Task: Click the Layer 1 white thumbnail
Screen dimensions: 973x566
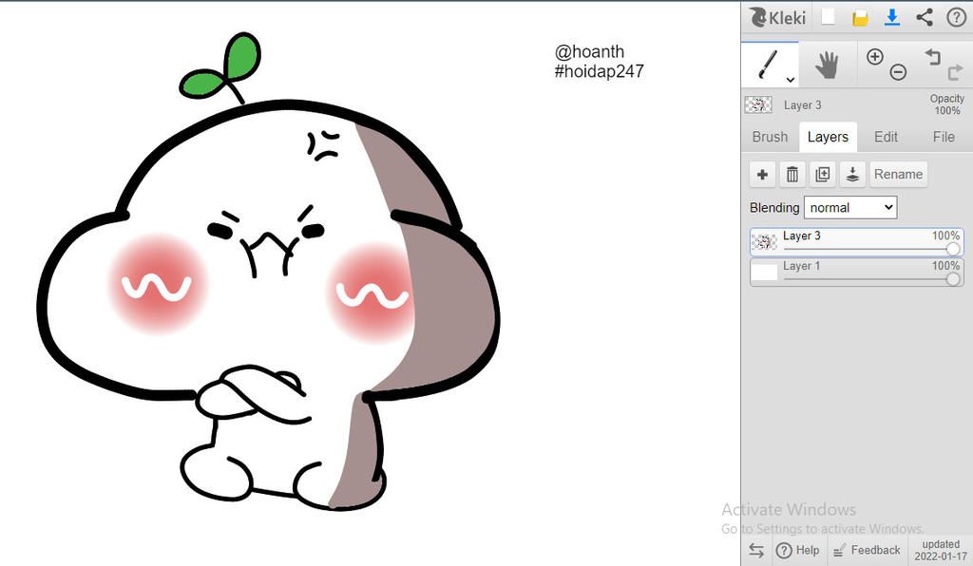Action: [x=765, y=273]
